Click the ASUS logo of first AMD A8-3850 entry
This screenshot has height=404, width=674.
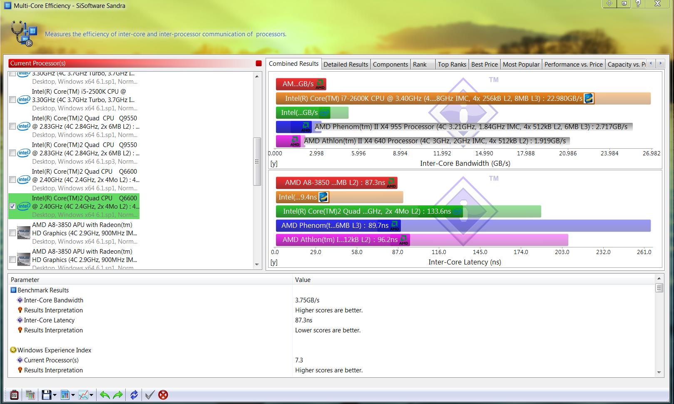[23, 233]
